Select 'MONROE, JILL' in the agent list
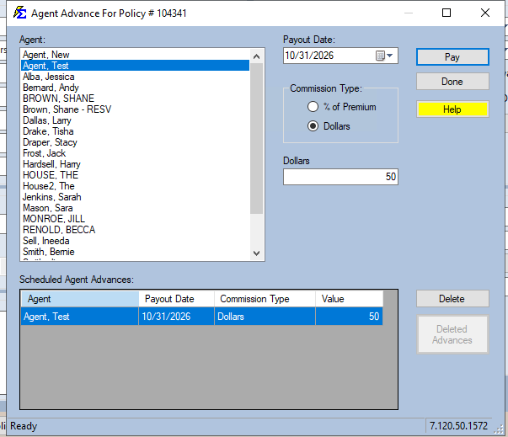 135,219
